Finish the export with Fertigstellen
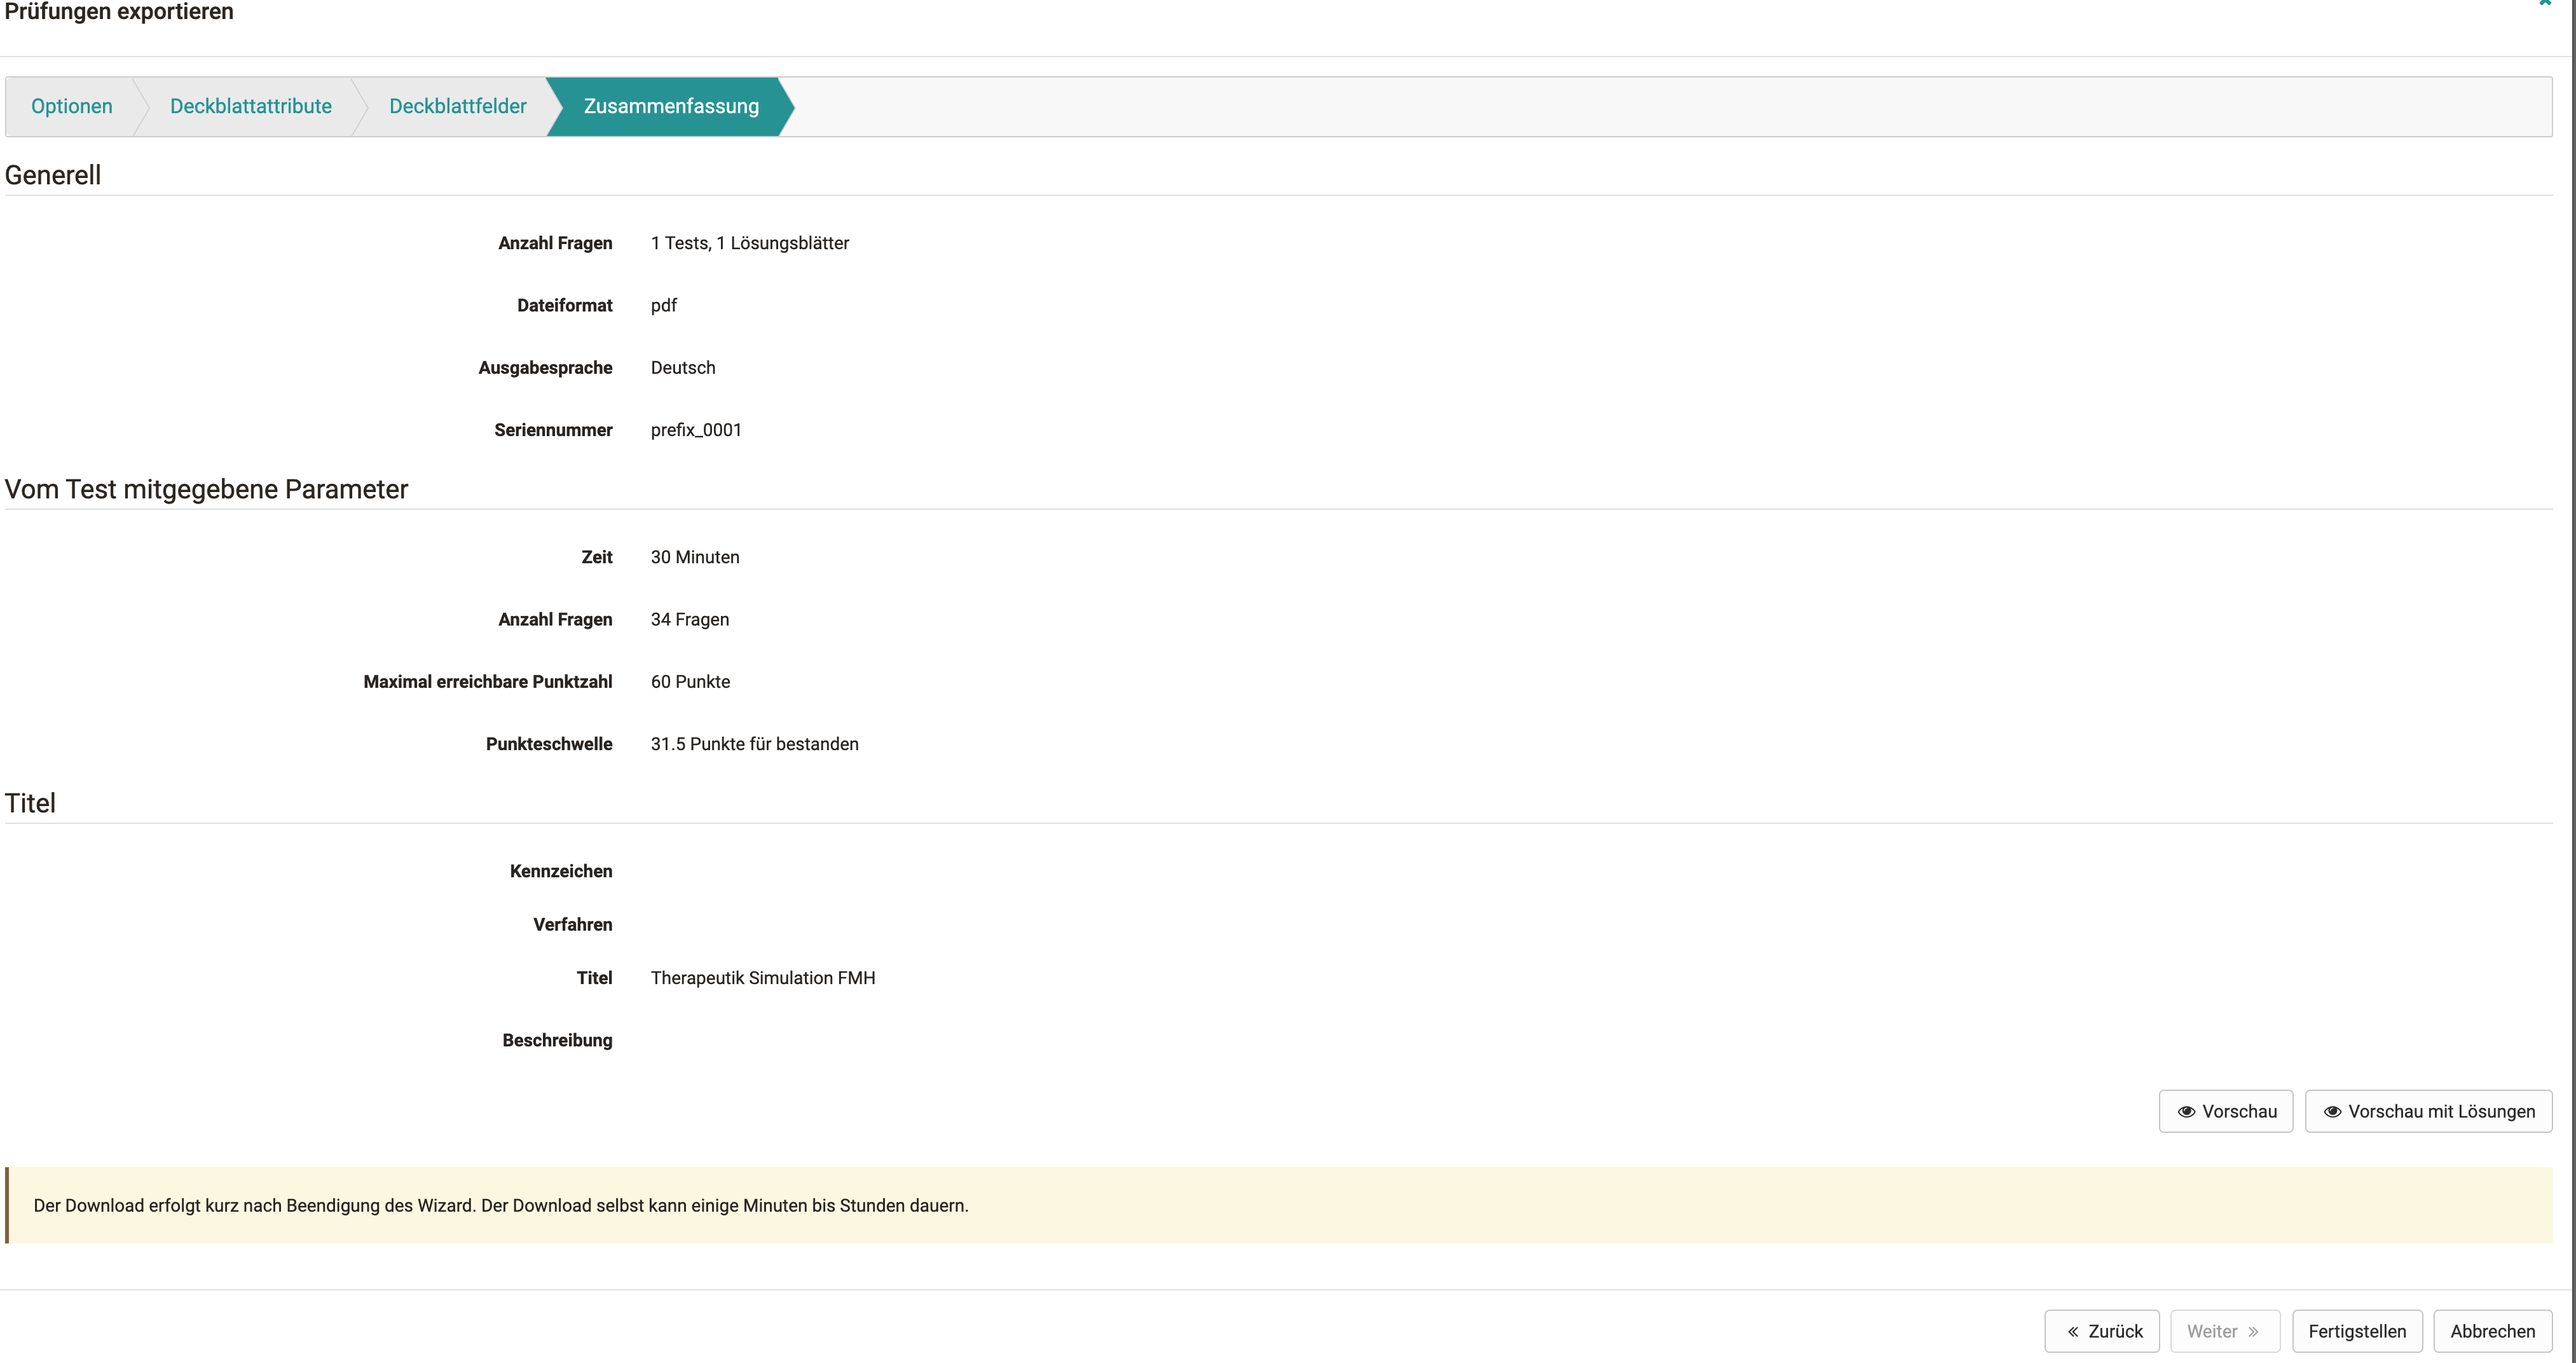 tap(2358, 1331)
